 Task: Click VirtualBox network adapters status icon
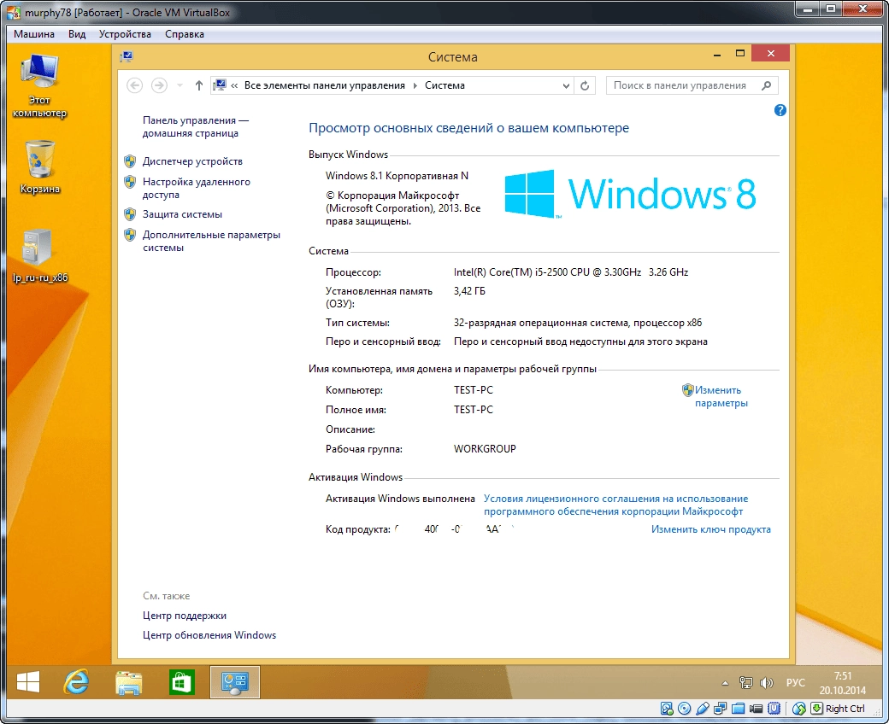coord(720,708)
